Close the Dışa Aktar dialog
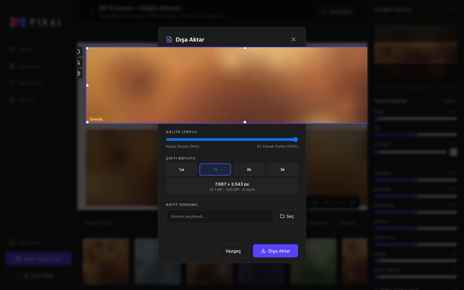 [x=293, y=39]
